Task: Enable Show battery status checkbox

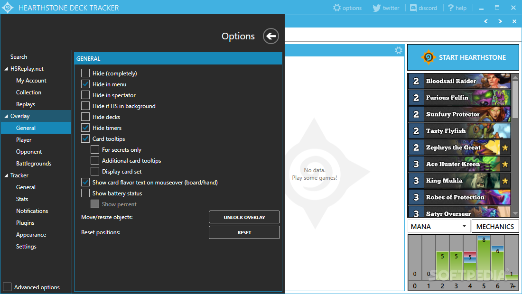Action: [85, 193]
